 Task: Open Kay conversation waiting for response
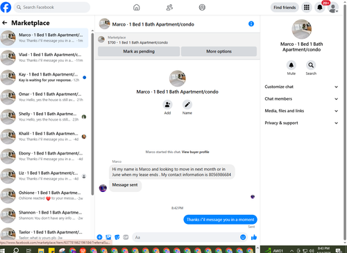pos(44,77)
